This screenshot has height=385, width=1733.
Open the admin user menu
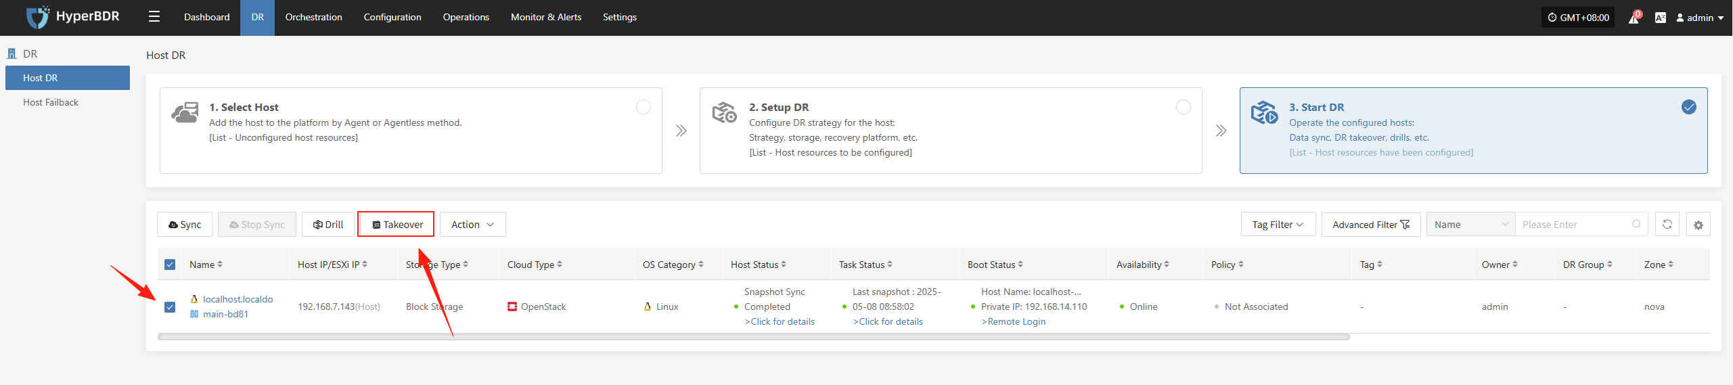(1699, 18)
